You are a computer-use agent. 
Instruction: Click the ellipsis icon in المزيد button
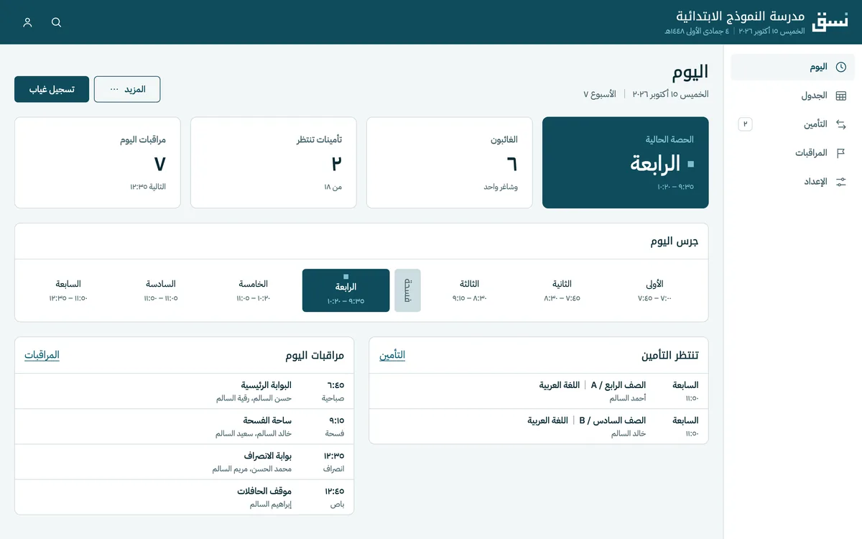pos(113,90)
